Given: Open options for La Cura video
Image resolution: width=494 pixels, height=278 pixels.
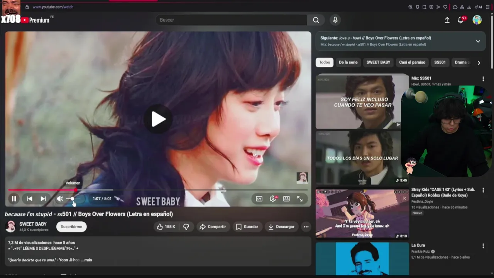Looking at the screenshot, I should click(x=483, y=246).
